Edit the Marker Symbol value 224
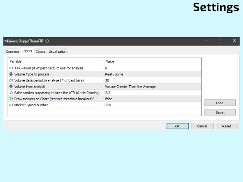The width and height of the screenshot is (243, 182). tap(153, 105)
